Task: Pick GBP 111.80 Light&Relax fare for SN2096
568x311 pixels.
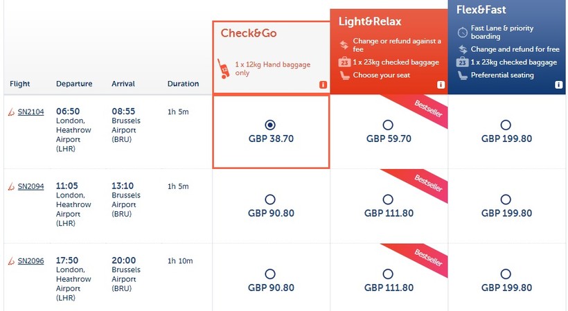Action: [388, 274]
